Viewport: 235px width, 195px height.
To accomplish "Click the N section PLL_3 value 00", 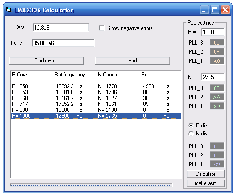I will click(216, 88).
